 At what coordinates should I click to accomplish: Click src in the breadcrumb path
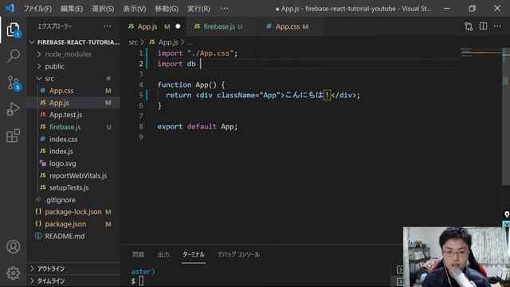pyautogui.click(x=133, y=42)
